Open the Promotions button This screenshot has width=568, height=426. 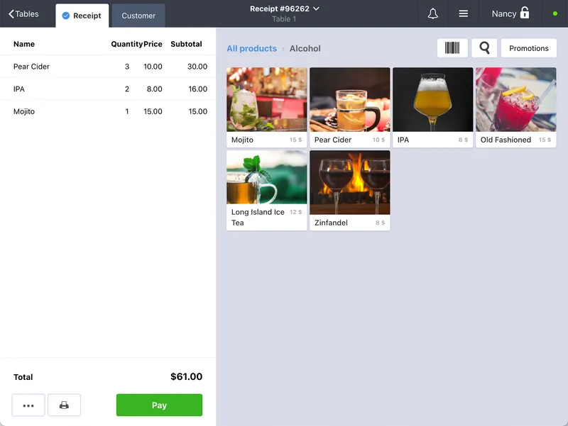[528, 48]
